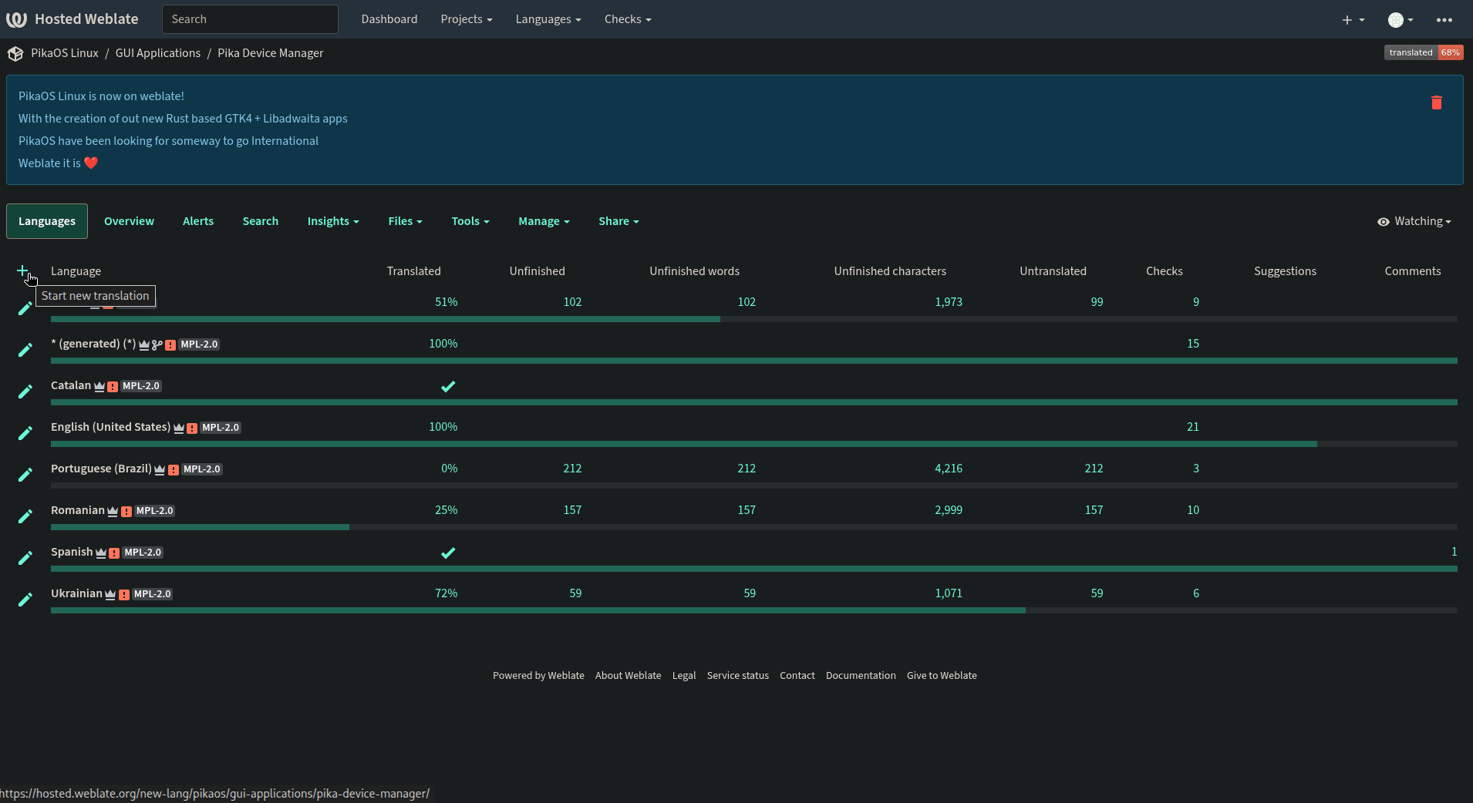Select the Languages tab
Image resolution: width=1473 pixels, height=803 pixels.
pos(47,221)
